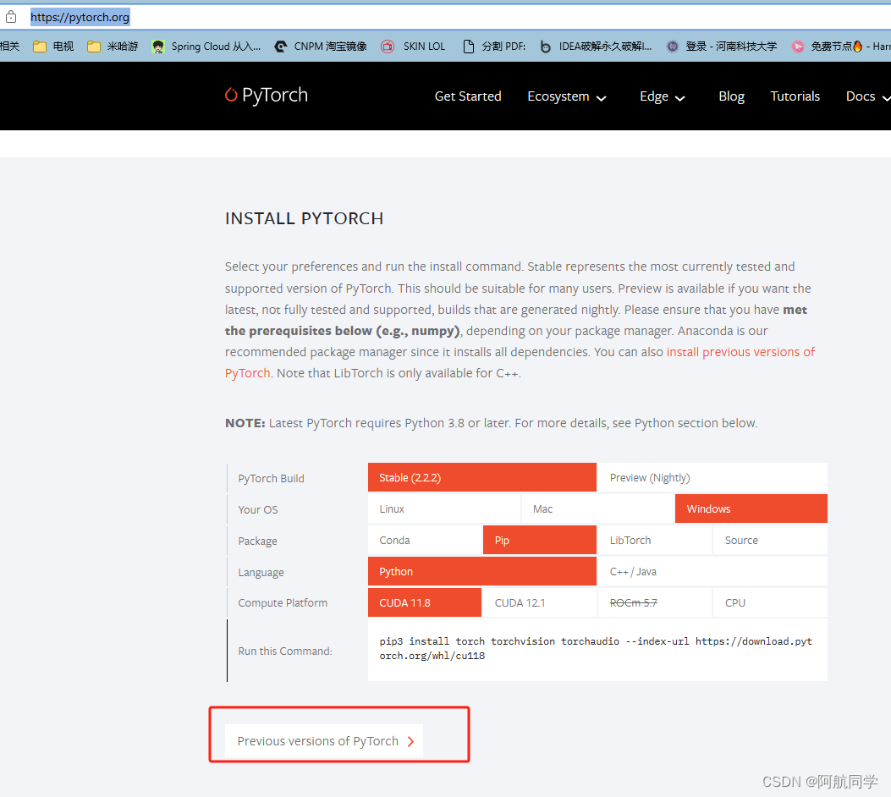Select the pytorch.org URL field
The height and width of the screenshot is (797, 891).
coord(80,17)
